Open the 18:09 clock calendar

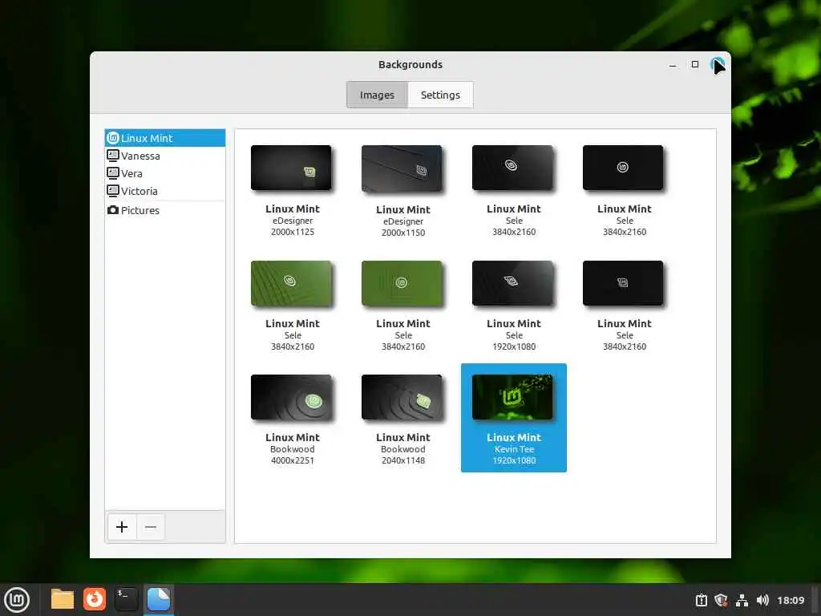coord(790,600)
